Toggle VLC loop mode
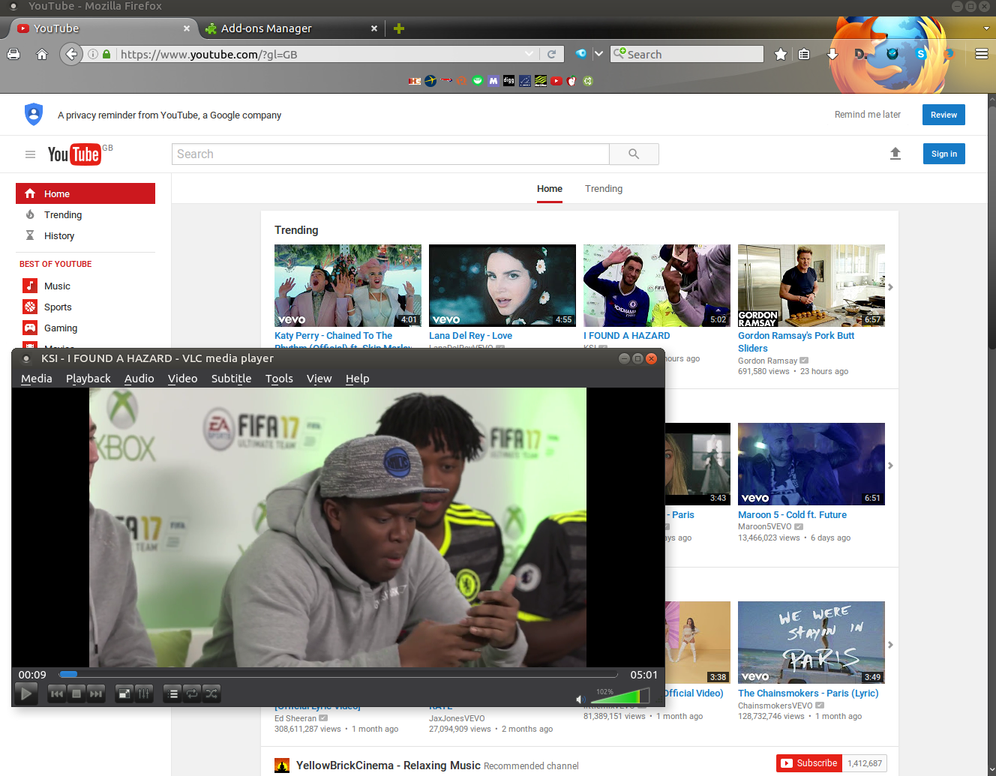Screen dimensions: 996x776 coord(192,694)
